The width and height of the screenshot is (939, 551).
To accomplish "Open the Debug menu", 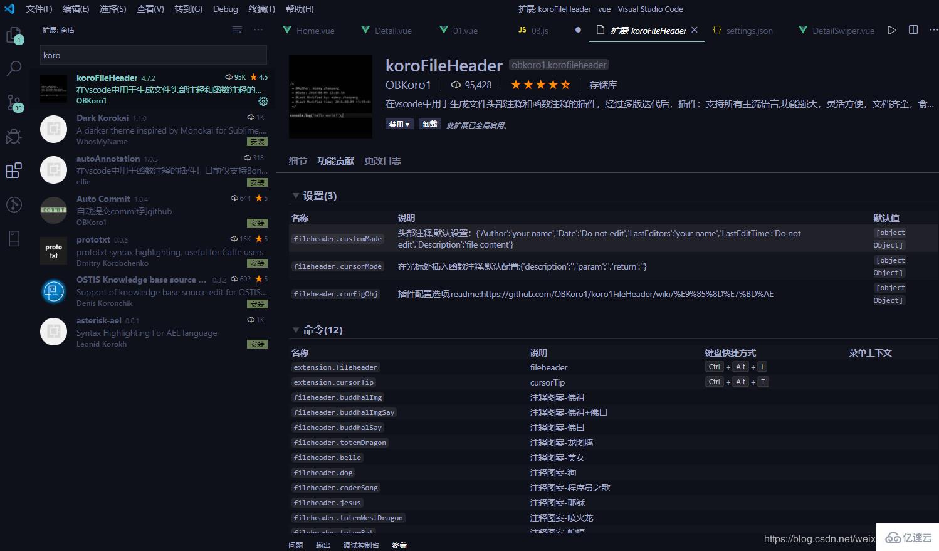I will (226, 9).
